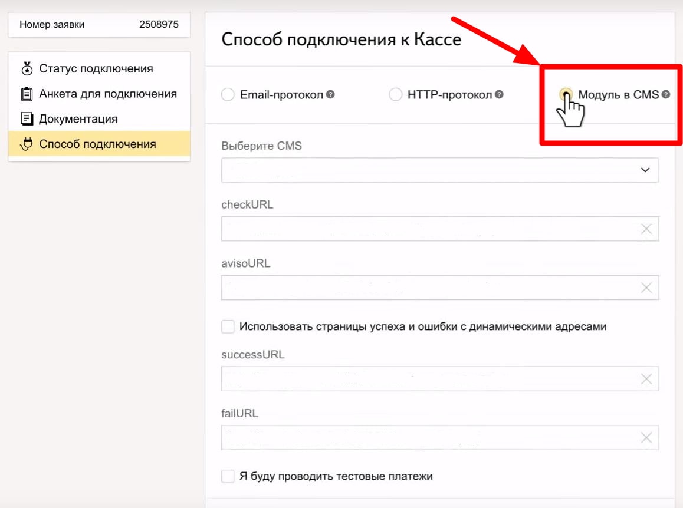
Task: Clear the checkURL field with X
Action: [x=646, y=229]
